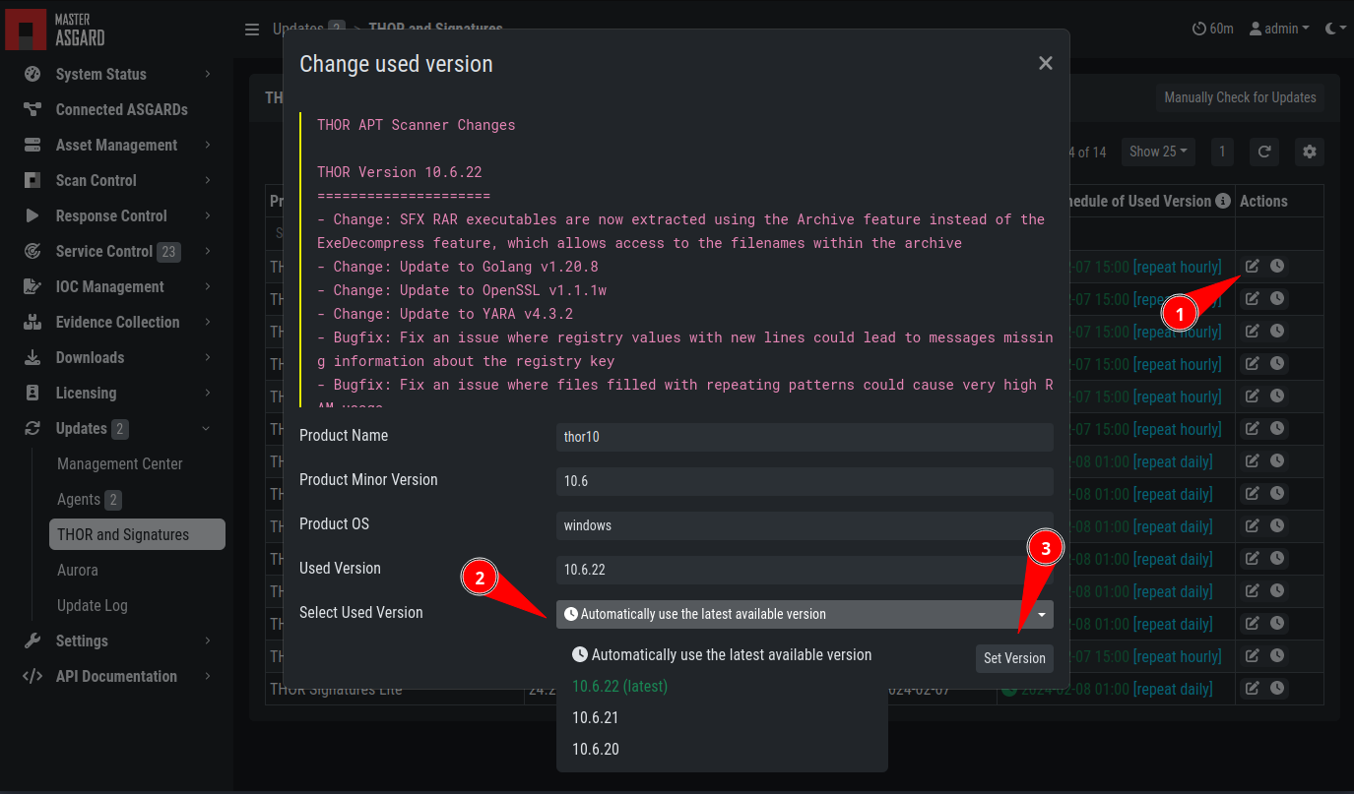Choose Automatically use the latest version option

(722, 654)
